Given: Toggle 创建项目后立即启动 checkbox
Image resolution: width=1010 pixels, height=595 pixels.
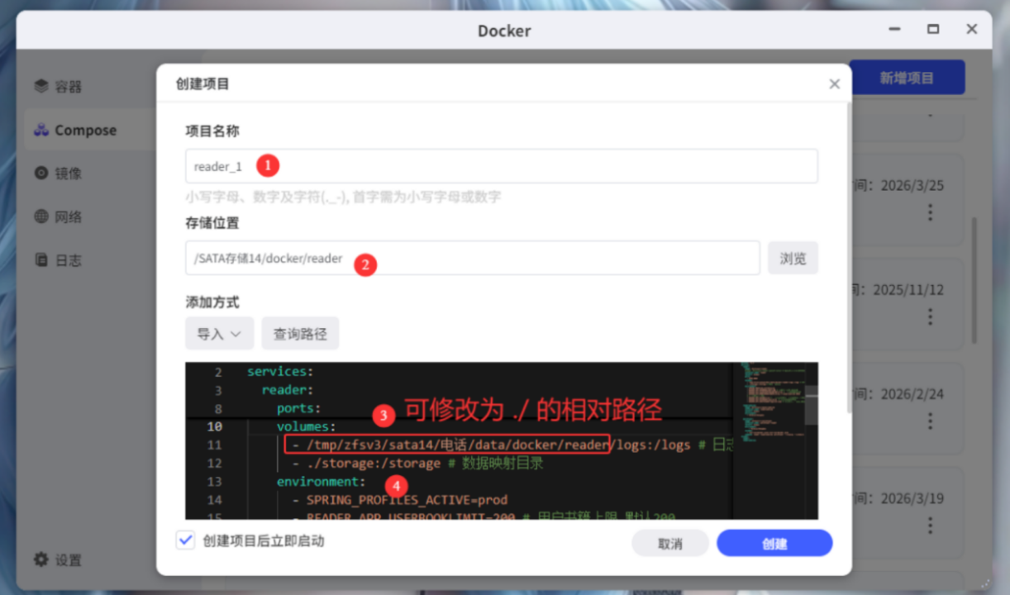Looking at the screenshot, I should [185, 540].
